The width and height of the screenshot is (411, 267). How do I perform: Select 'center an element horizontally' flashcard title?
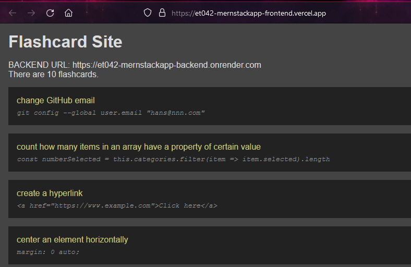72,239
